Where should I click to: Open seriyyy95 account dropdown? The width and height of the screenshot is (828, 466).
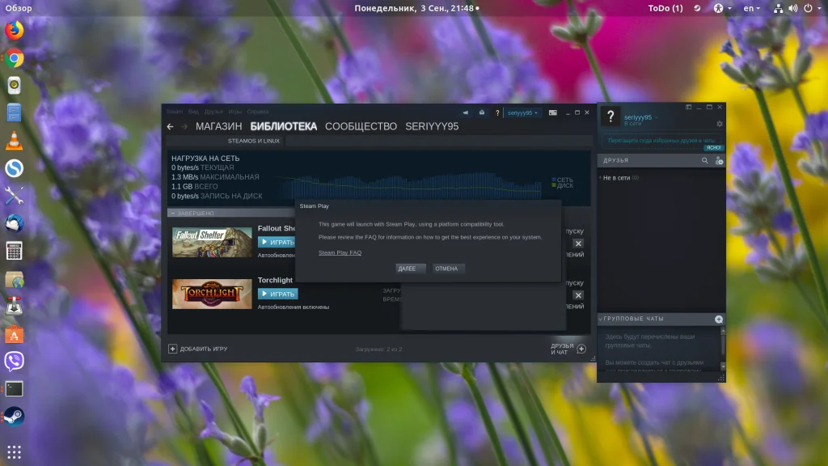(x=522, y=113)
